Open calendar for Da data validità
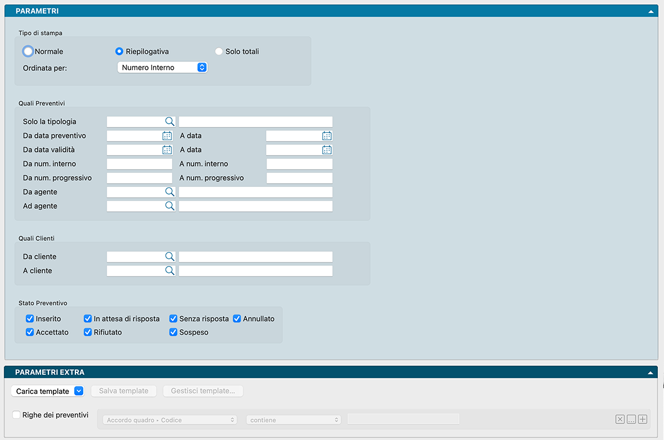This screenshot has height=440, width=664. tap(167, 150)
